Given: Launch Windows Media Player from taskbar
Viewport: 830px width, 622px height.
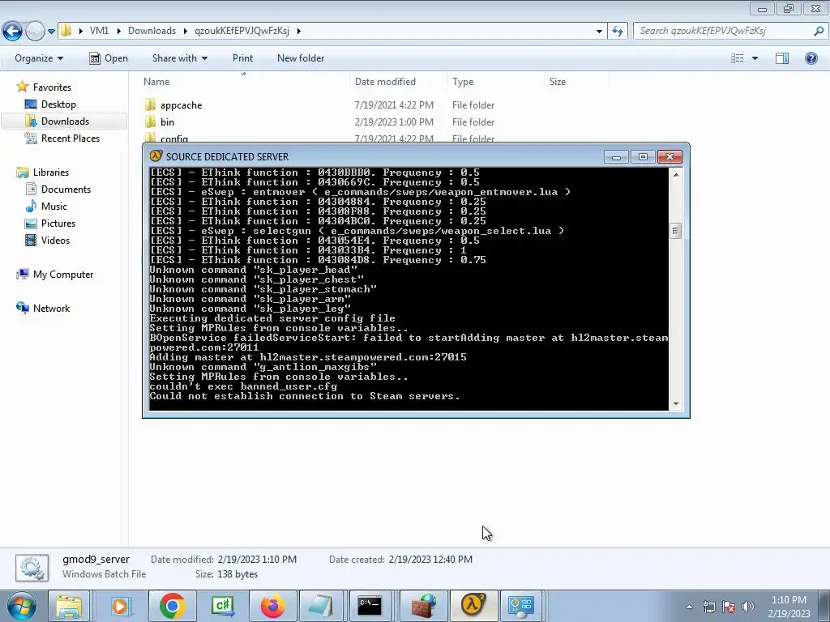Looking at the screenshot, I should click(120, 606).
